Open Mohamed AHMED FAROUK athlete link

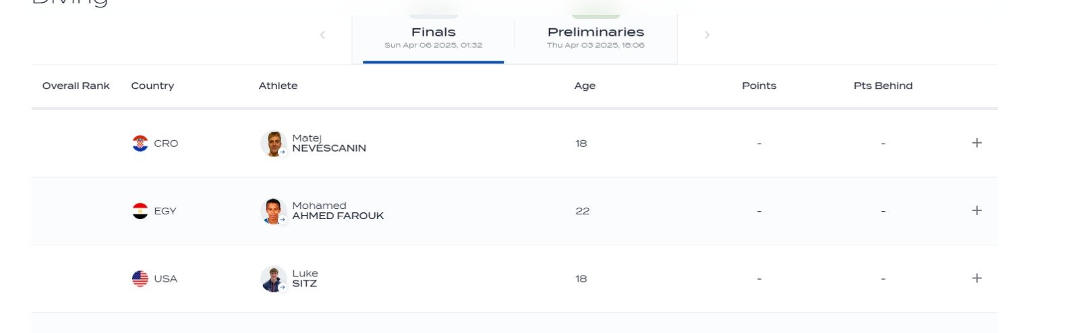338,210
